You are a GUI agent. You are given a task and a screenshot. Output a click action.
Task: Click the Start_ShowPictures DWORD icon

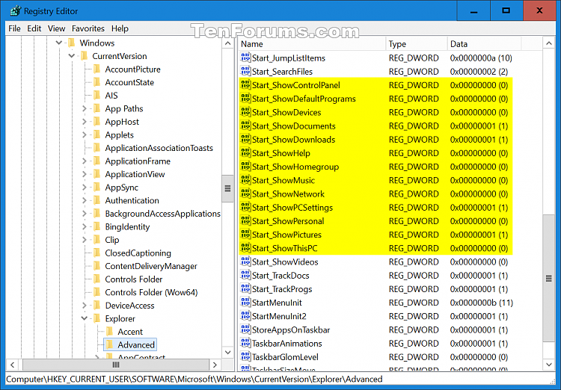point(245,234)
